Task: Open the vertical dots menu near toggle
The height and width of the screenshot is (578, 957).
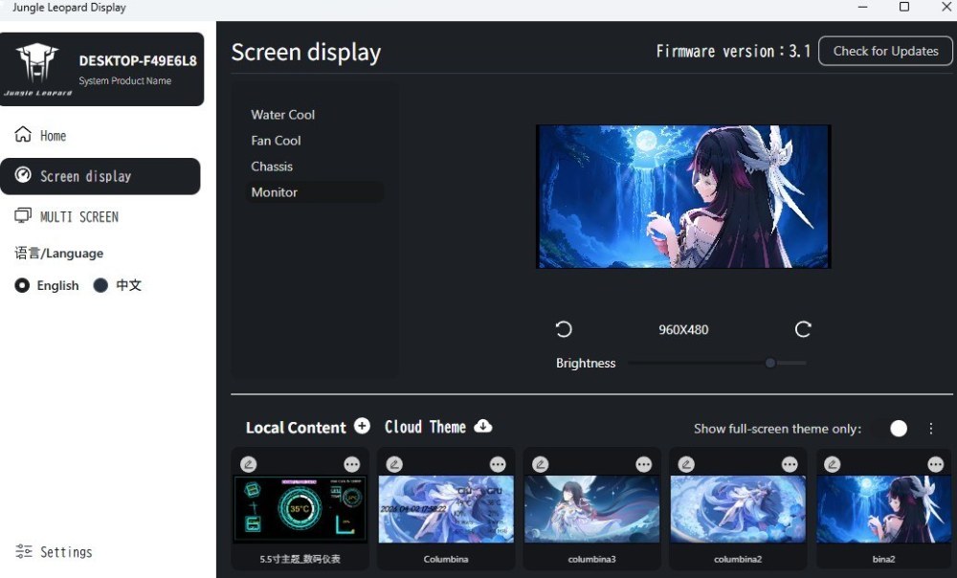Action: [931, 429]
